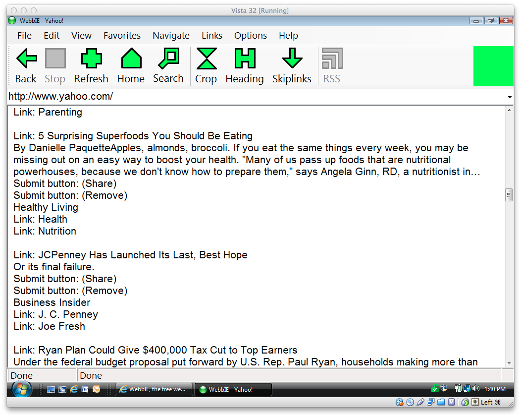
Task: Click the large green busy indicator square
Action: [493, 66]
